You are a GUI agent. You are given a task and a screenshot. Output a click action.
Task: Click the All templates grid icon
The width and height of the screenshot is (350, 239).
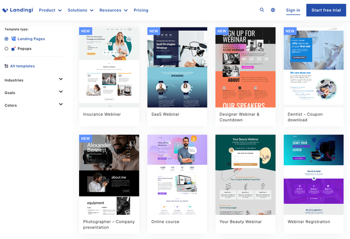point(6,66)
